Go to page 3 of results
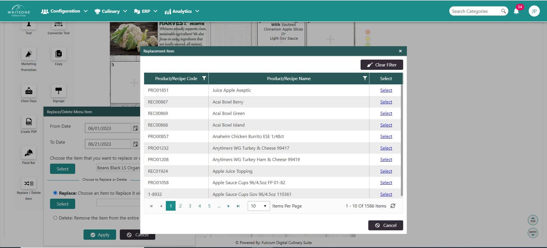Viewport: 547px width, 248px height. tap(190, 206)
